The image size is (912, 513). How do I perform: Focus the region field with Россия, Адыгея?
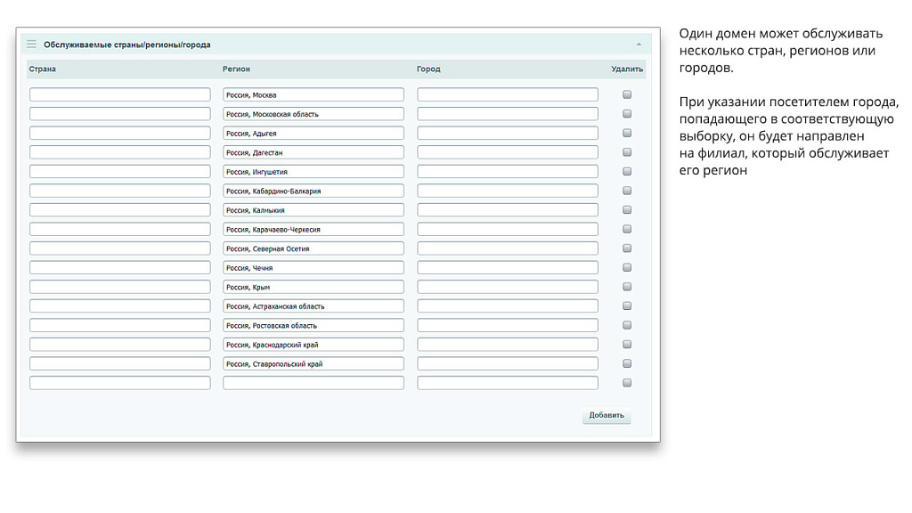[x=313, y=134]
